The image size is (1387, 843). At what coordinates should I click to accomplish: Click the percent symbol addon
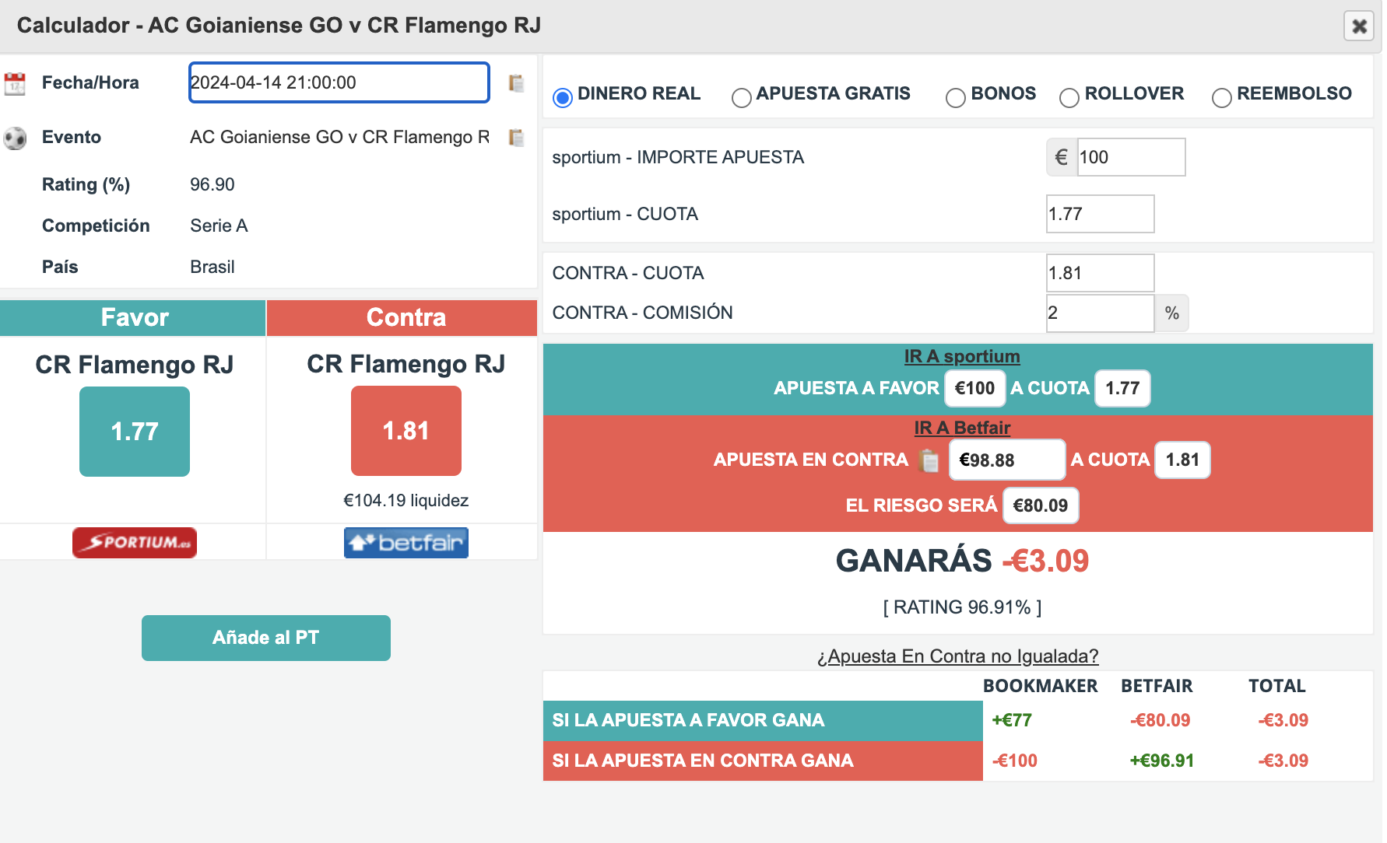tap(1171, 313)
